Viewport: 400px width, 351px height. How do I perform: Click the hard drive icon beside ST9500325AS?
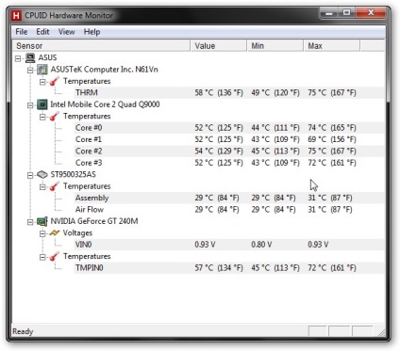coord(42,174)
